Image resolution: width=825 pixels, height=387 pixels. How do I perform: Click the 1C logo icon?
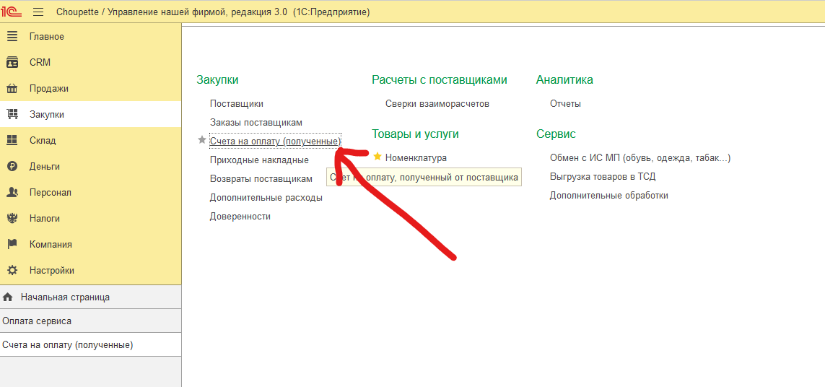click(x=12, y=12)
